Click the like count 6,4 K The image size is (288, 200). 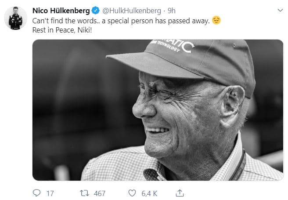(x=149, y=193)
